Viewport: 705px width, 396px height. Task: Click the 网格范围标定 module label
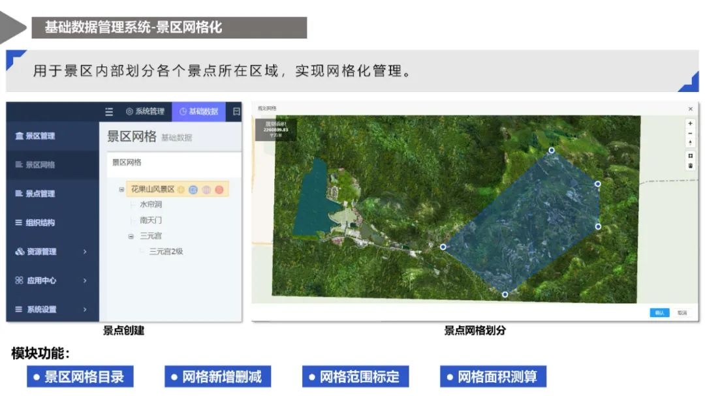(x=355, y=376)
